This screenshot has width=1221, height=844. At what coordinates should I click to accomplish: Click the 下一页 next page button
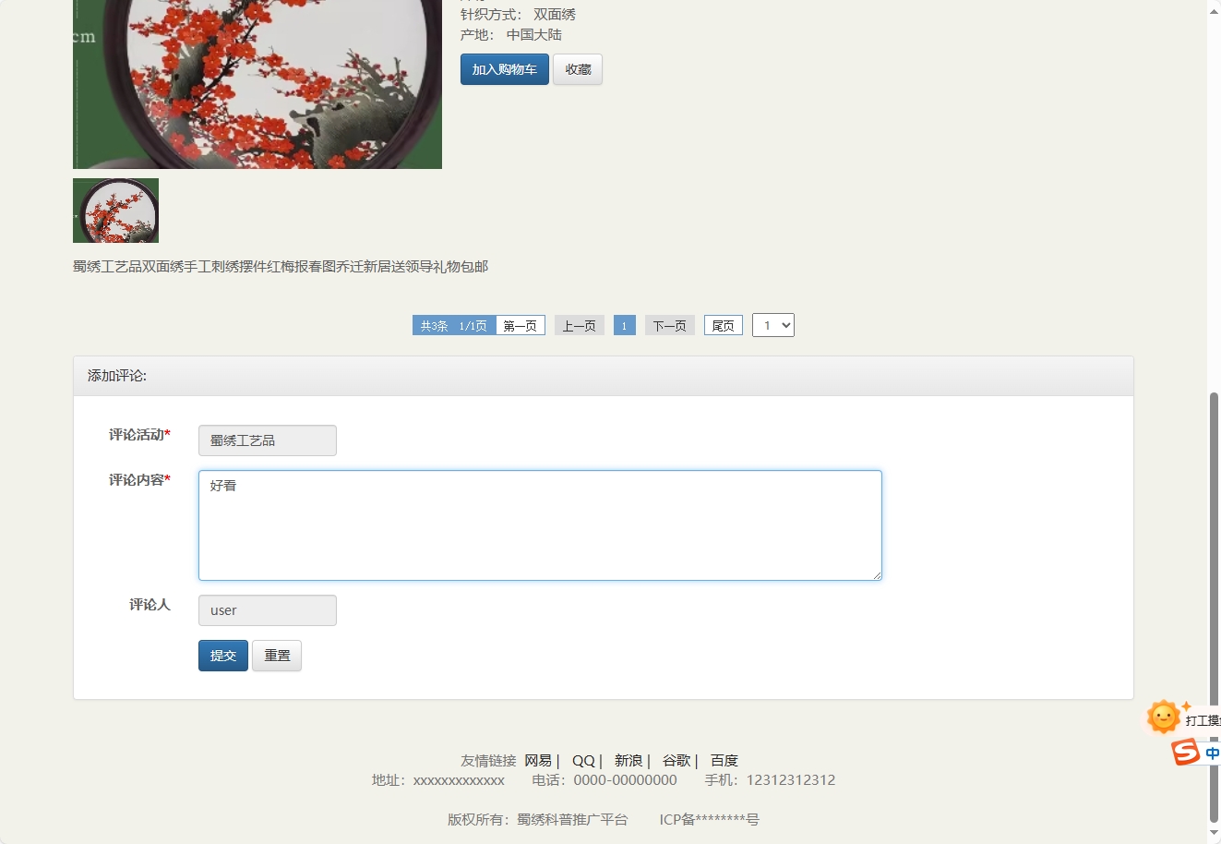tap(669, 324)
